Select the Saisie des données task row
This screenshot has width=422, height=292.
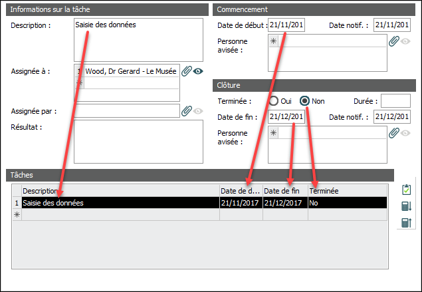point(120,203)
